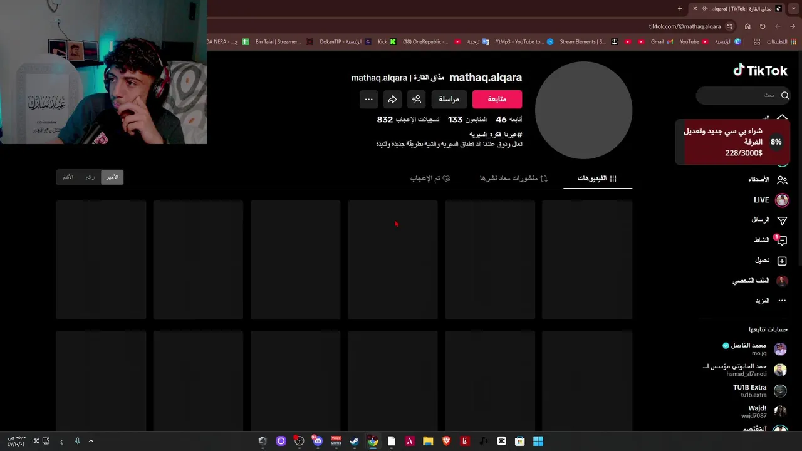802x451 pixels.
Task: Open the Kick bookmark
Action: [387, 41]
